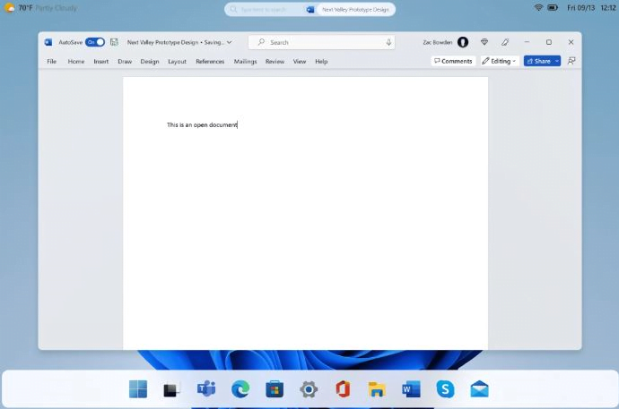This screenshot has height=409, width=619.
Task: Open the Help tab
Action: click(x=321, y=62)
